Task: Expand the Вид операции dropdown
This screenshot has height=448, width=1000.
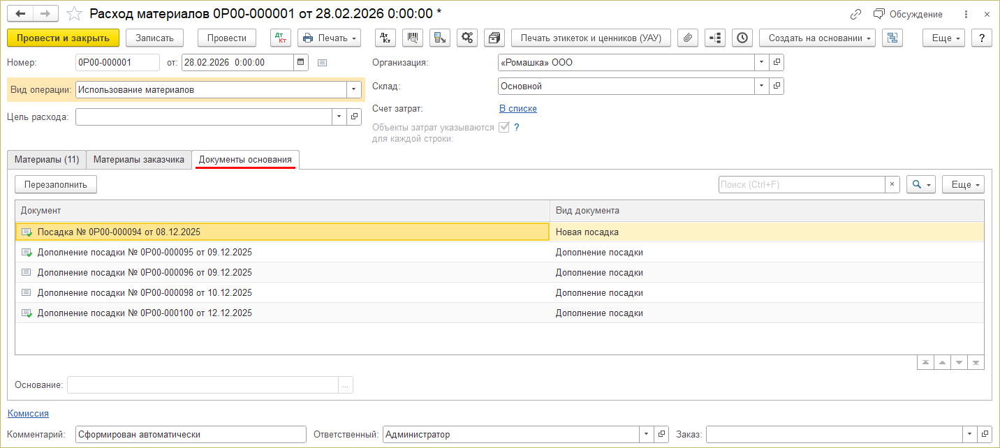Action: coord(354,89)
